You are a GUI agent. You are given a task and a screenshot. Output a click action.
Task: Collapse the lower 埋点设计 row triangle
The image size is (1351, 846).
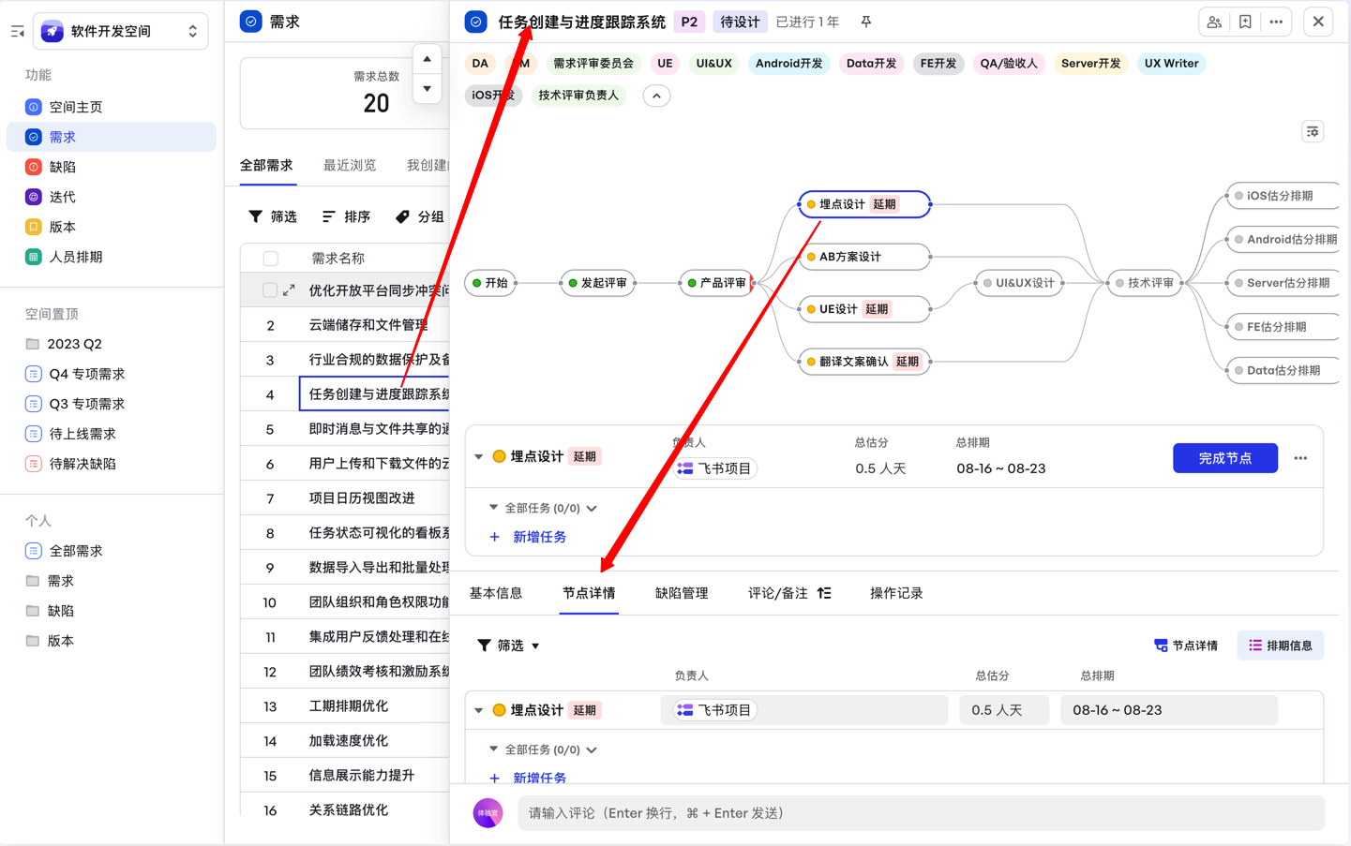click(x=479, y=711)
